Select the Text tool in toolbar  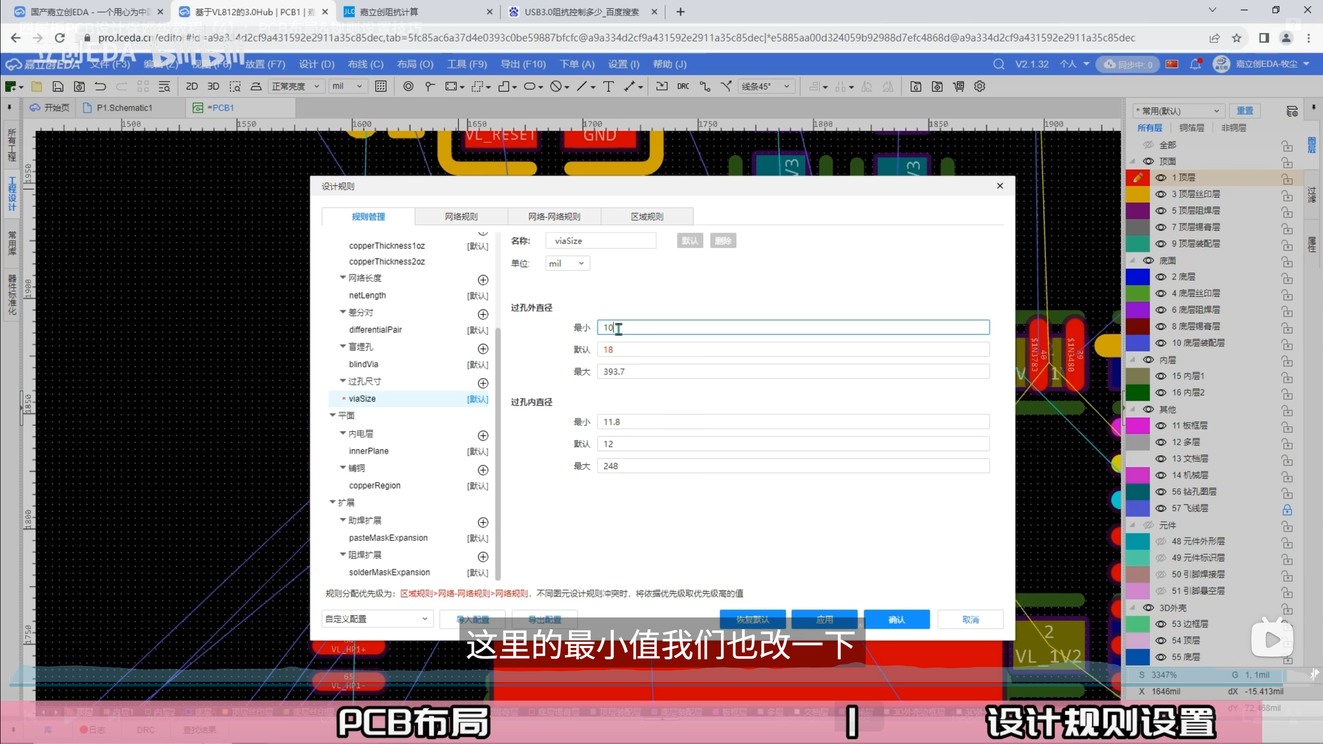pos(608,86)
